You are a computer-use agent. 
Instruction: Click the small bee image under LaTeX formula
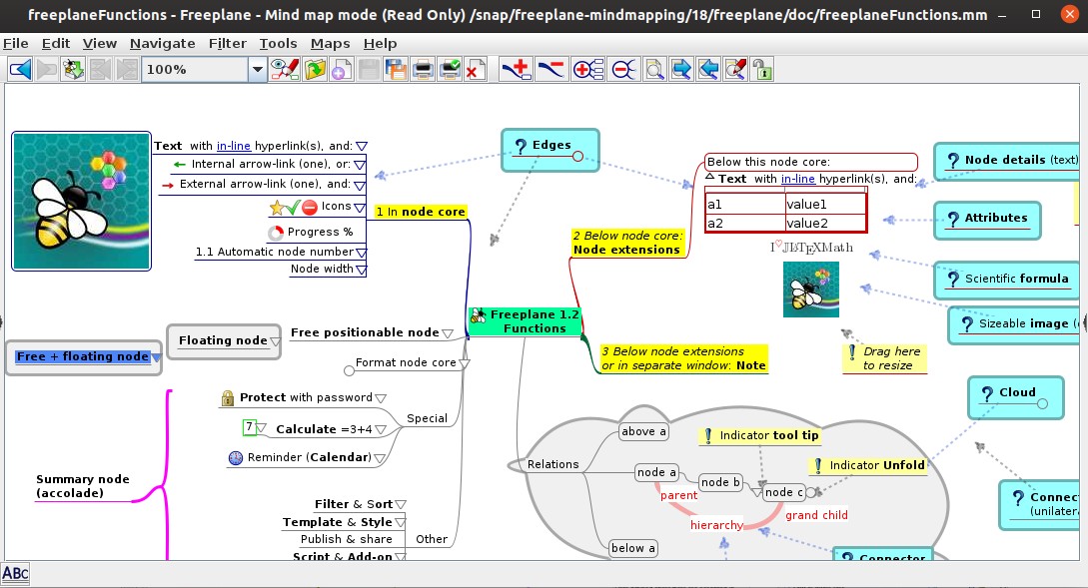[811, 290]
